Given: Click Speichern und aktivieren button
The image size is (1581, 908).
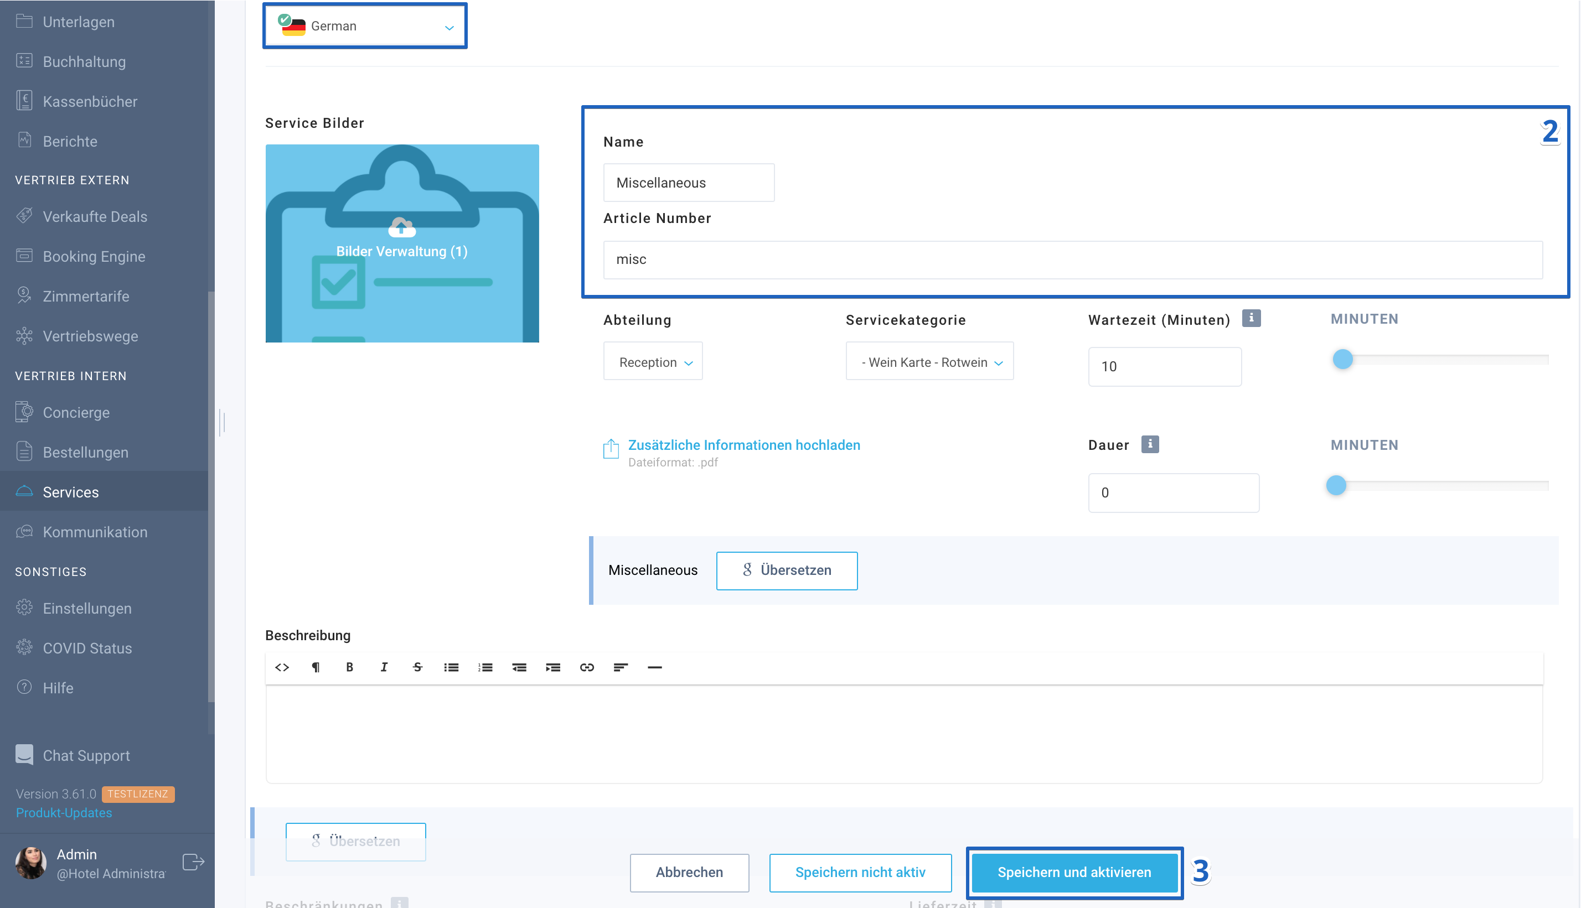Looking at the screenshot, I should pyautogui.click(x=1074, y=872).
